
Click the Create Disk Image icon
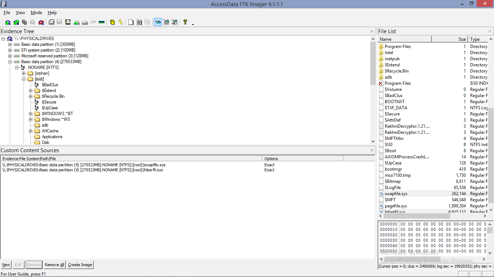click(x=51, y=22)
